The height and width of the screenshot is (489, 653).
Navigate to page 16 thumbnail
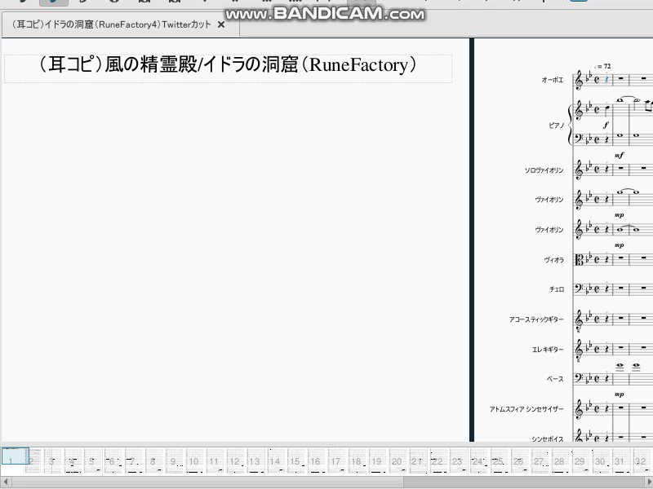pos(316,460)
